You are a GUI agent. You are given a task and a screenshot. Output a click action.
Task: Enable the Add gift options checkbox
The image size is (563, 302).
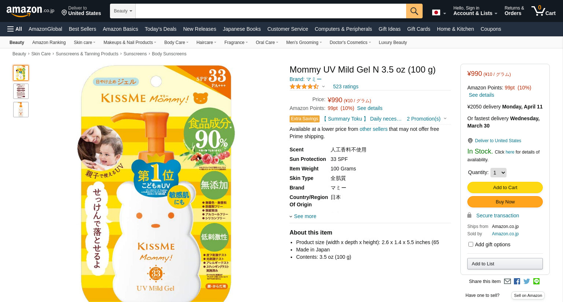click(471, 244)
